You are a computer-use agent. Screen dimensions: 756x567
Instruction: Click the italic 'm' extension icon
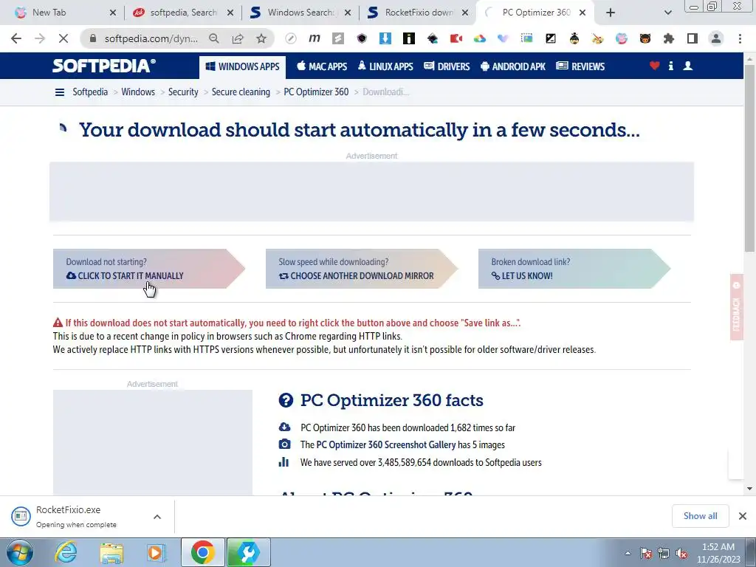click(x=315, y=38)
